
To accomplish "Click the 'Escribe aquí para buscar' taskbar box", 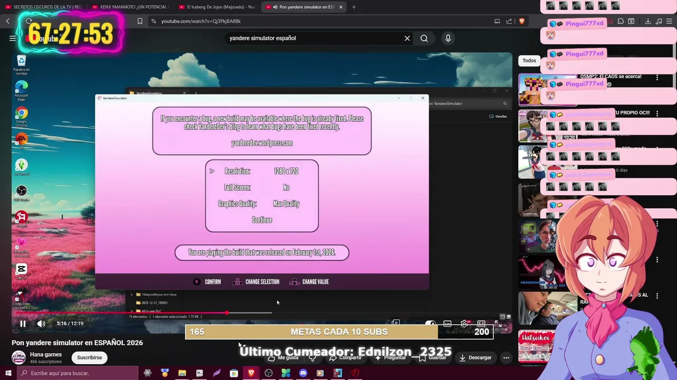I will 77,373.
